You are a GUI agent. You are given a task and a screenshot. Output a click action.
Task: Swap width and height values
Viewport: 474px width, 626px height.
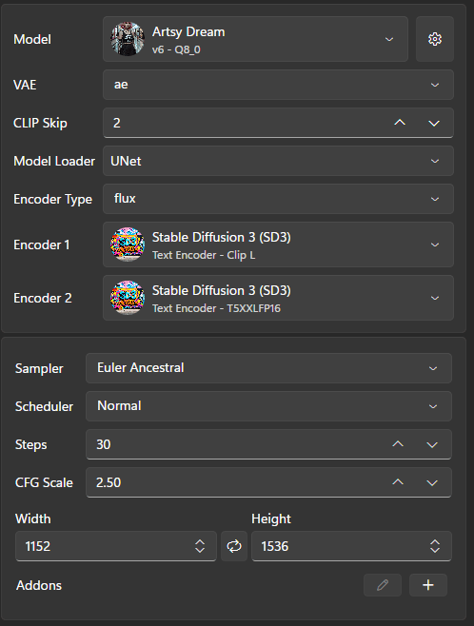(234, 546)
